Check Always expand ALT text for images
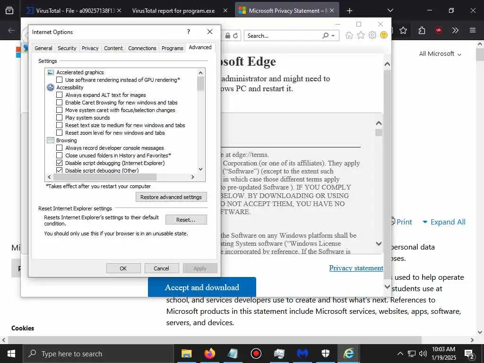The width and height of the screenshot is (484, 363). (59, 95)
